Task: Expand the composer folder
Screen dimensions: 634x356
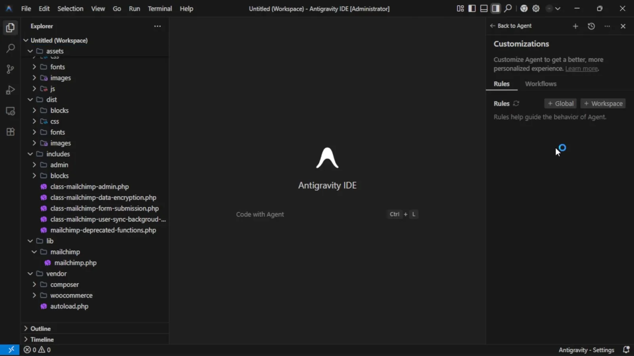Action: (x=34, y=284)
